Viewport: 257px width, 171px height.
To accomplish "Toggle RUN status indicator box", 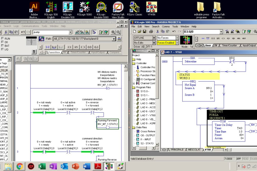I will coord(2,38).
